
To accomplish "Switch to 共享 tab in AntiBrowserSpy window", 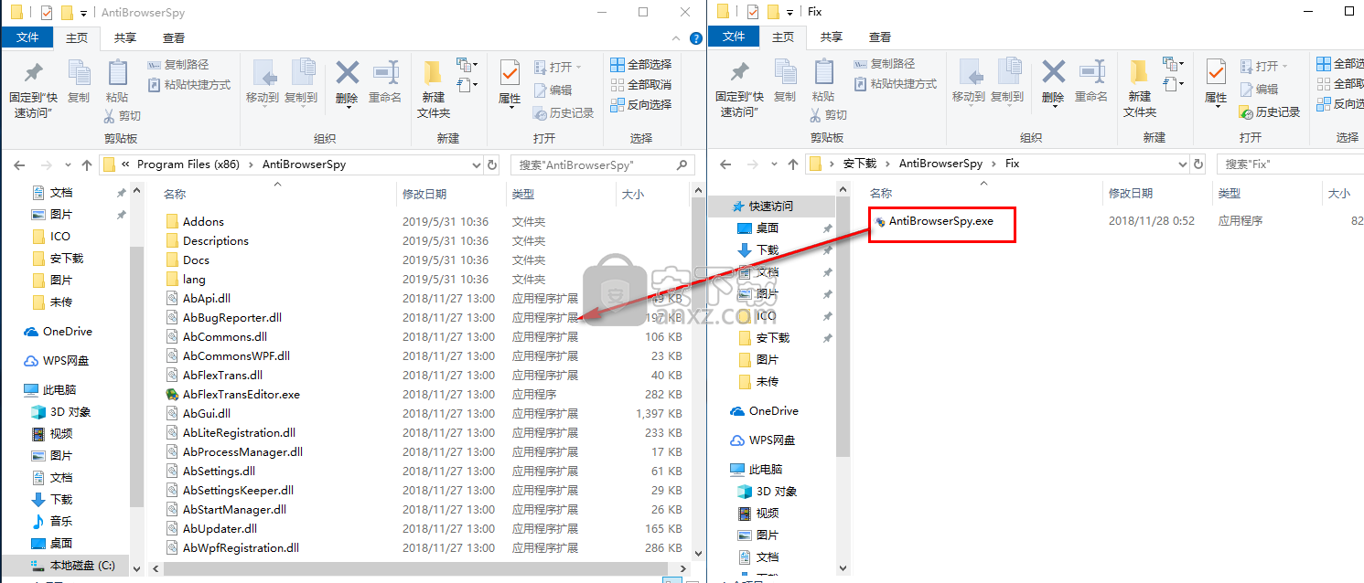I will 125,37.
